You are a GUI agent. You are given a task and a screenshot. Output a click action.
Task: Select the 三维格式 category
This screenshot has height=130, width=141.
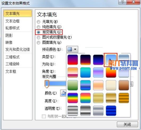(x=12, y=57)
